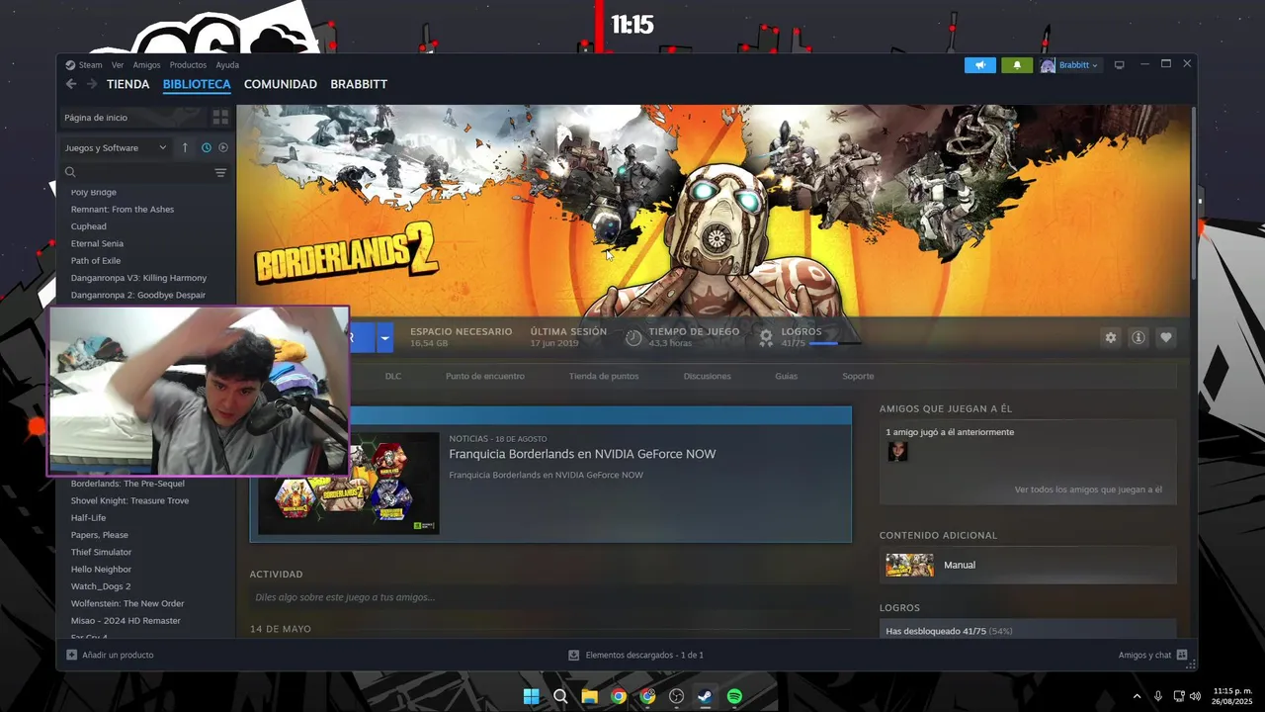Open the Productos menu
This screenshot has height=712, width=1265.
(188, 65)
